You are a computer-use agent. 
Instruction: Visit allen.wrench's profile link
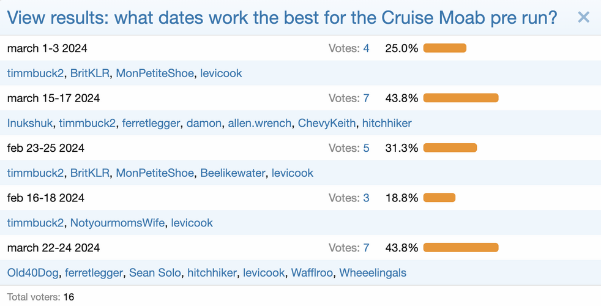pyautogui.click(x=259, y=123)
